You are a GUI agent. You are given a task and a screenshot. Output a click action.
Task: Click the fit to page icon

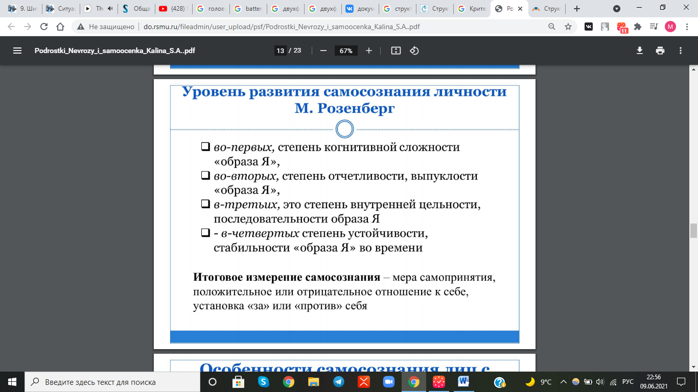pyautogui.click(x=395, y=51)
